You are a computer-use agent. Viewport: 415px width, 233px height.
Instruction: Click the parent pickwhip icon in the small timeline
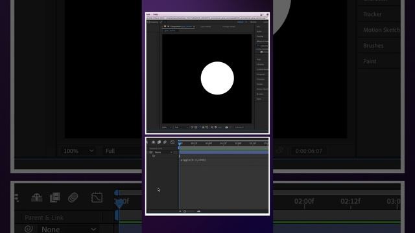tap(151, 152)
